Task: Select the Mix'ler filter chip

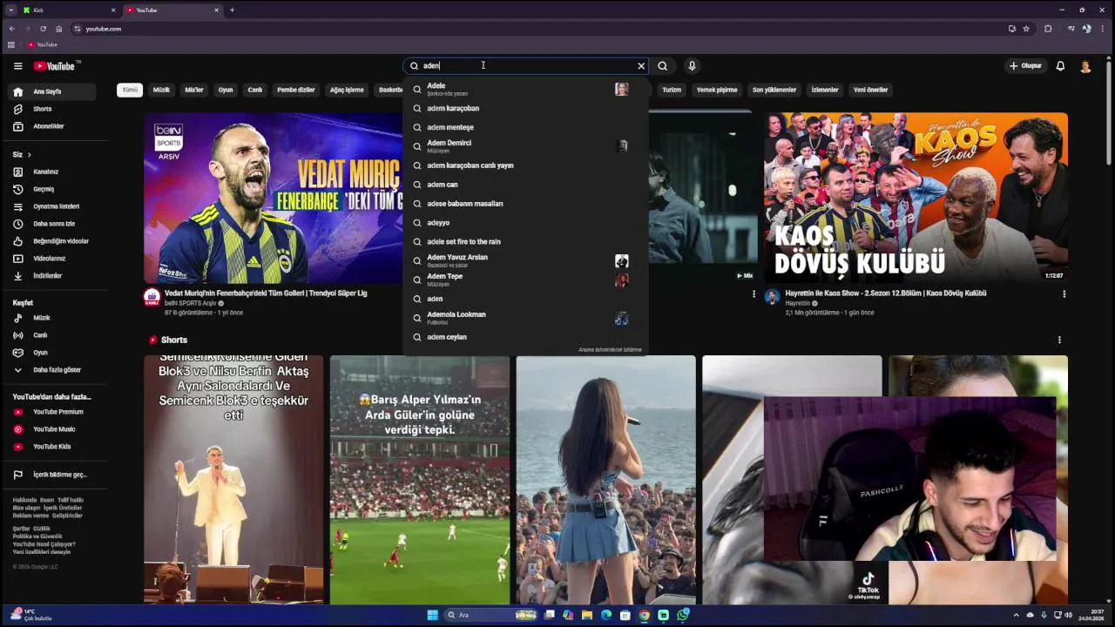Action: (194, 90)
